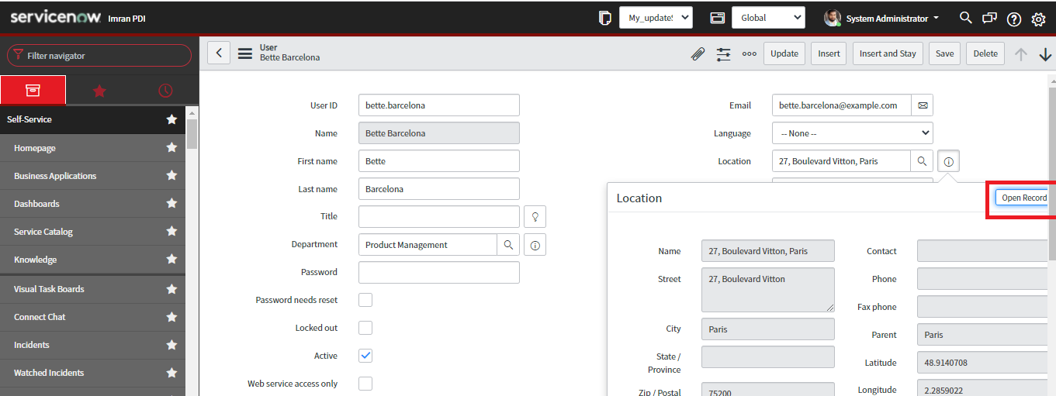Open the Language dropdown
The image size is (1056, 396).
click(x=853, y=133)
